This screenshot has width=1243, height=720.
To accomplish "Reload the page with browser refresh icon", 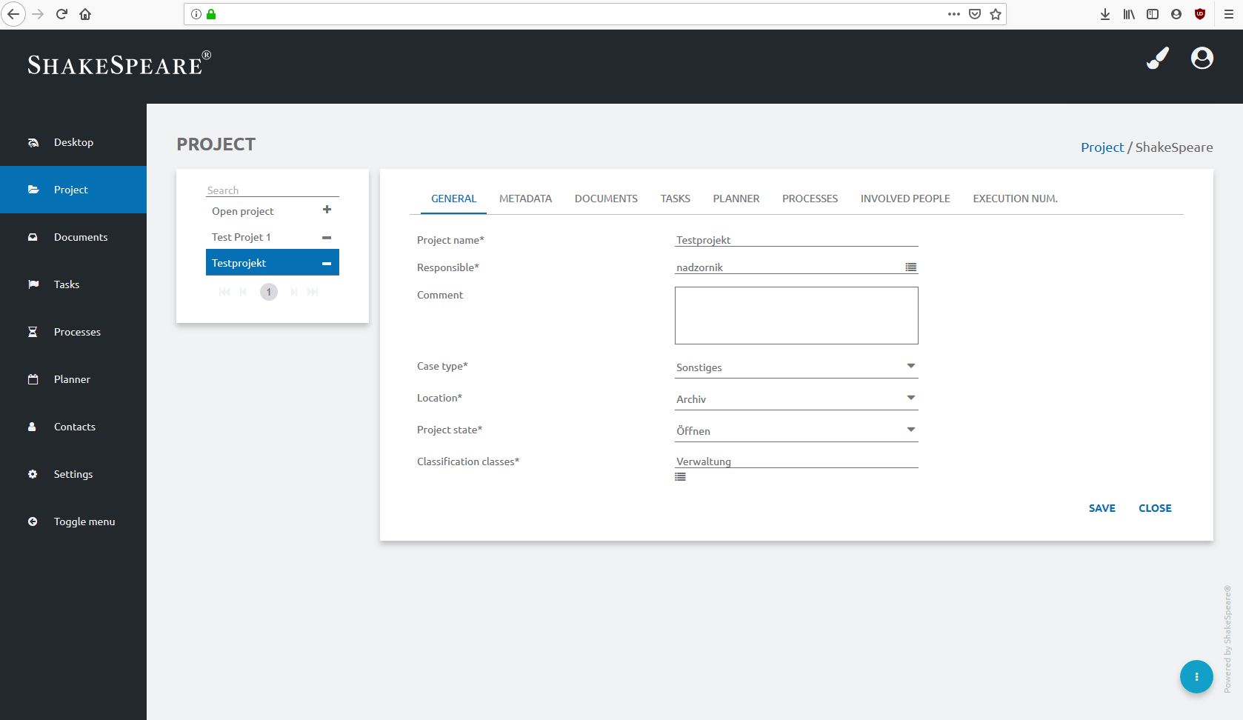I will click(x=62, y=14).
